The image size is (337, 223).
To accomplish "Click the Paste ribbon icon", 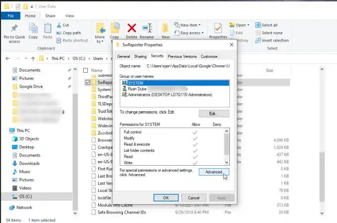I will click(x=48, y=28).
